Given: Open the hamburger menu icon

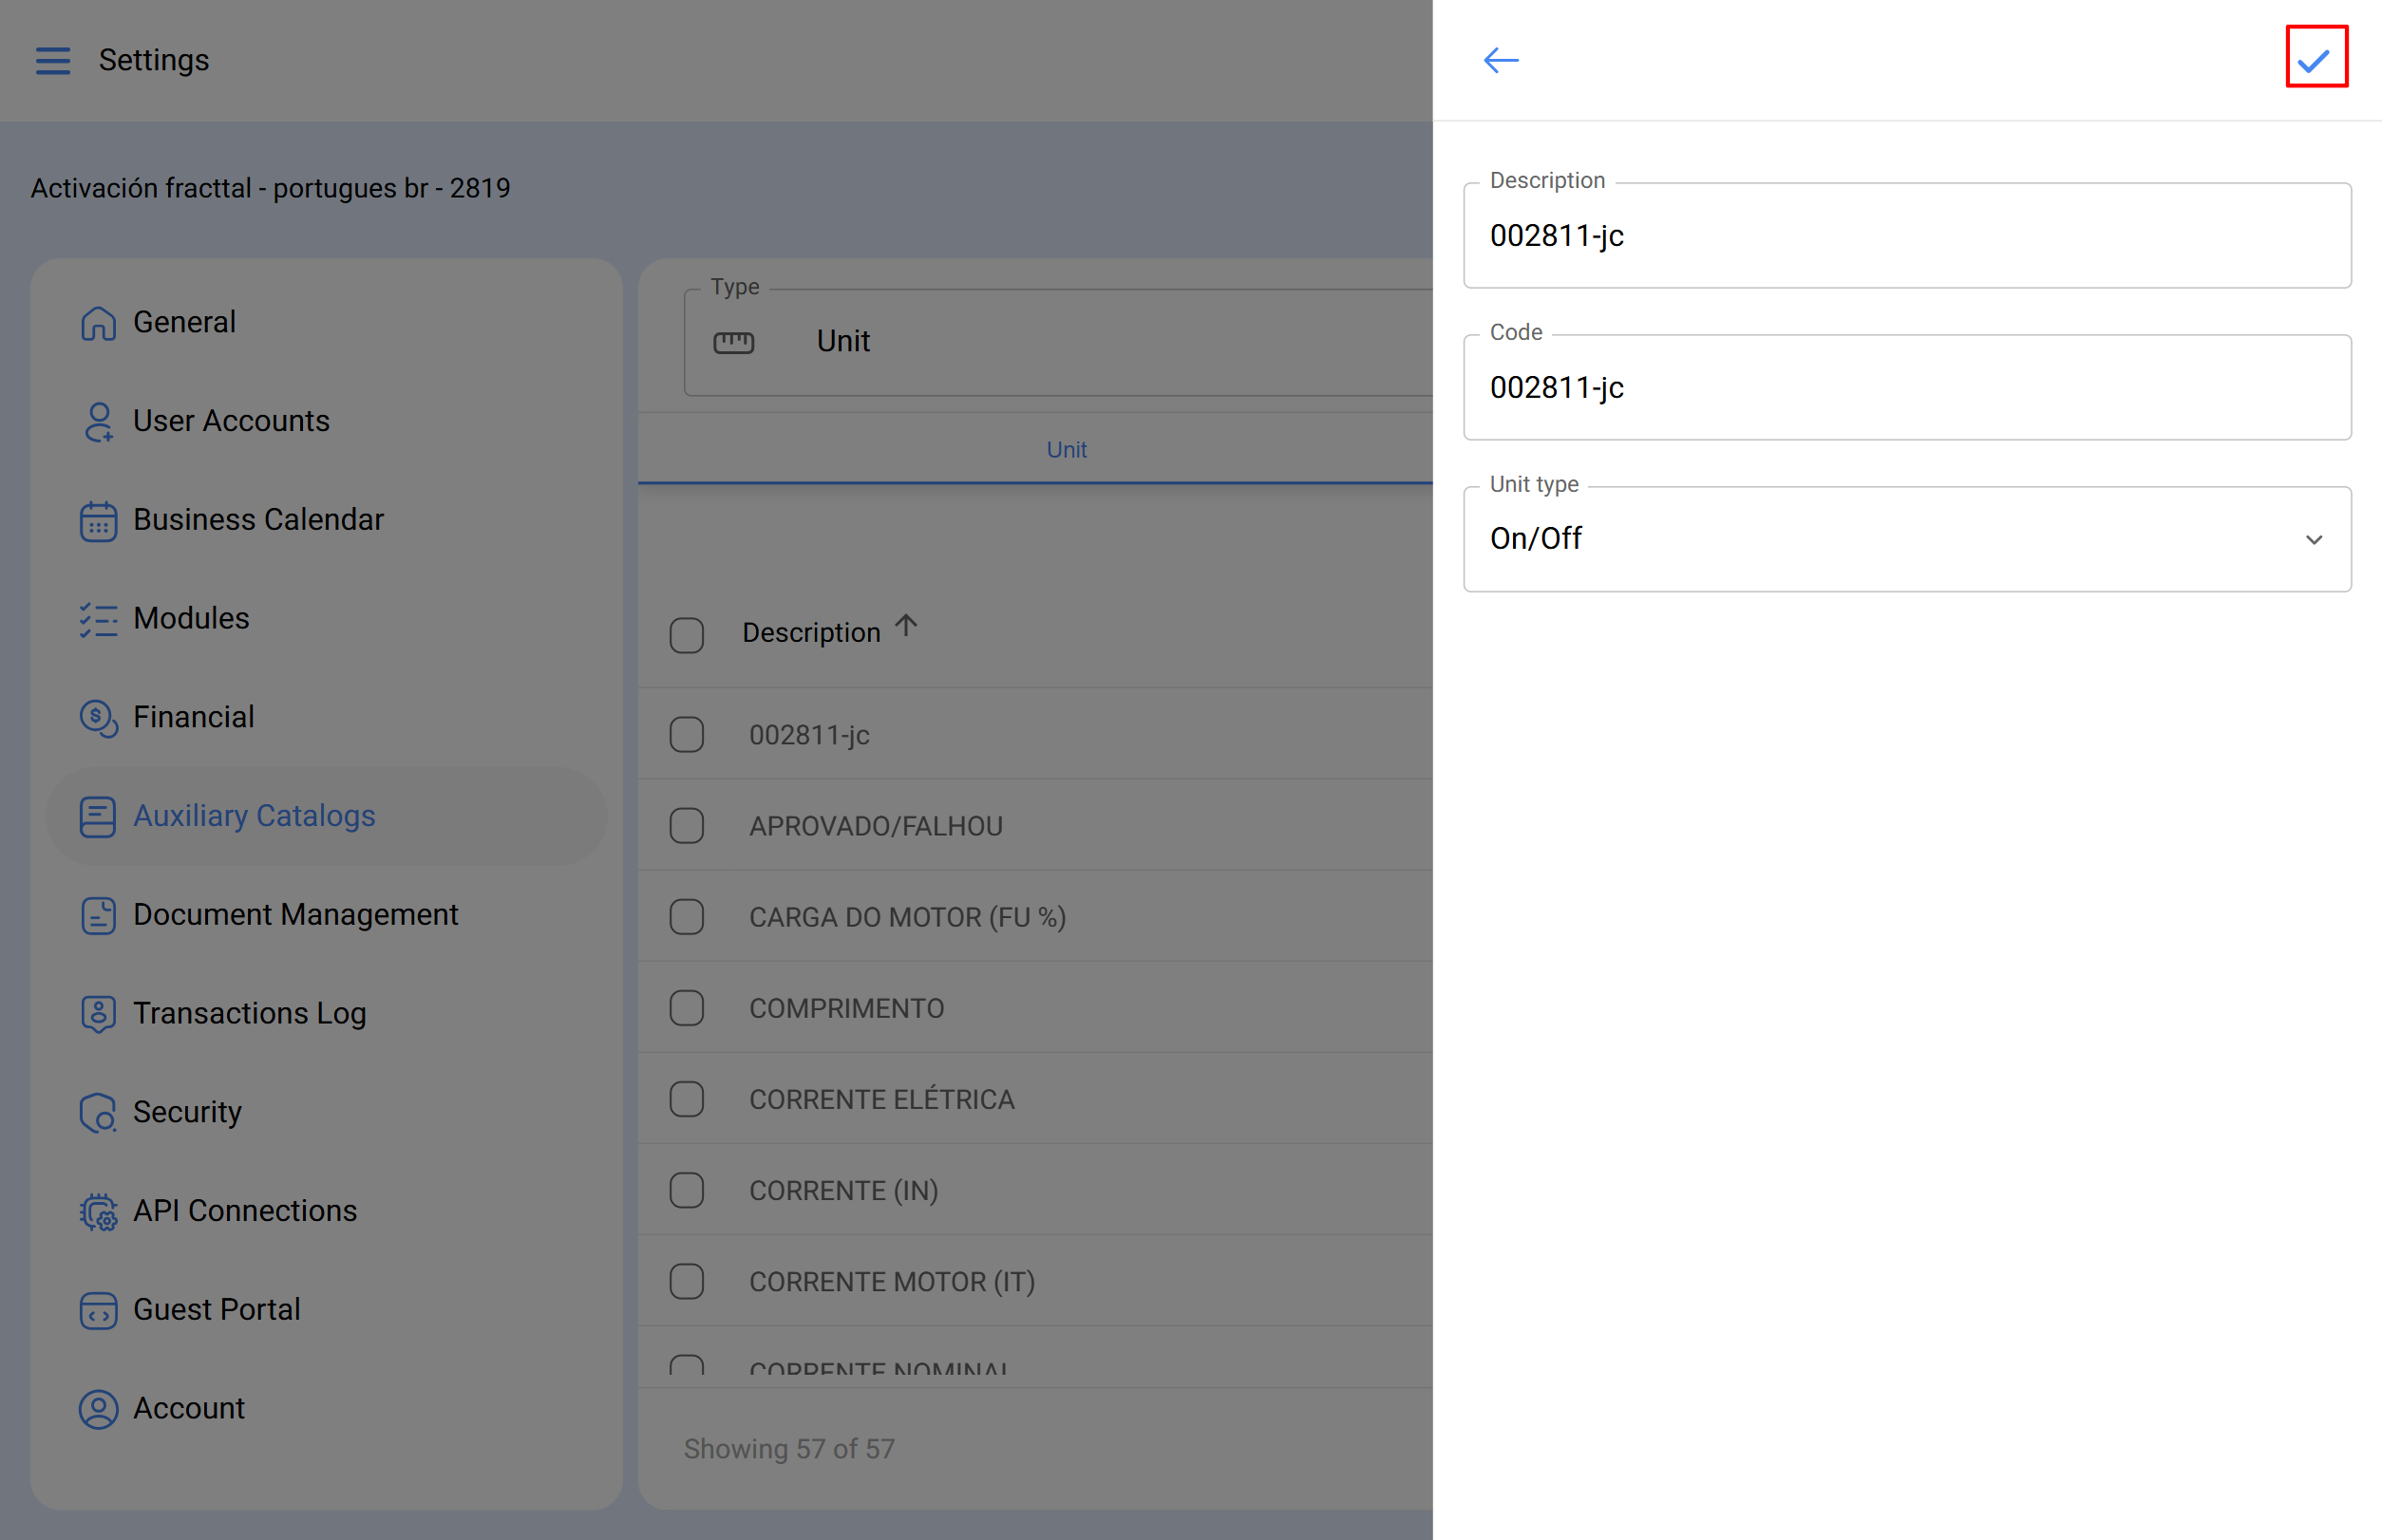Looking at the screenshot, I should click(x=53, y=60).
